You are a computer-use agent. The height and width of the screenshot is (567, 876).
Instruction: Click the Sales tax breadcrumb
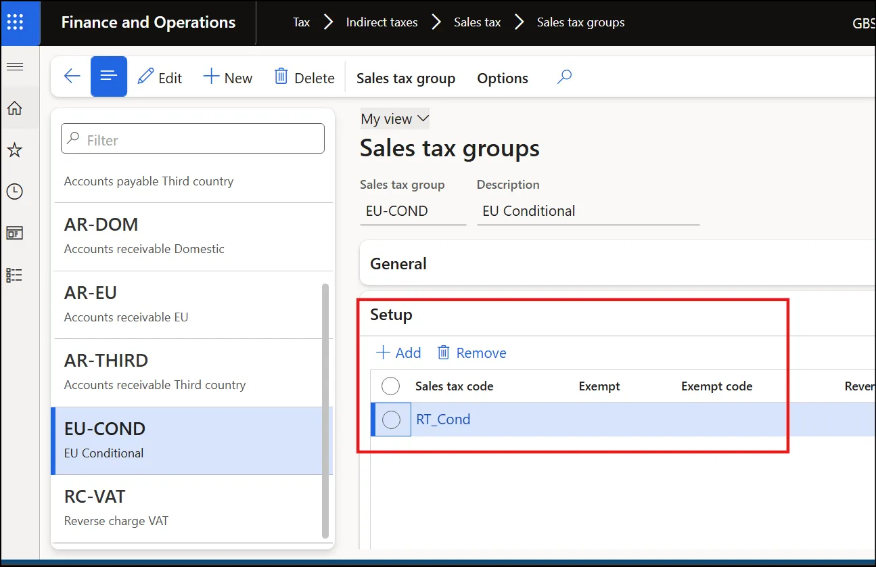[x=478, y=22]
